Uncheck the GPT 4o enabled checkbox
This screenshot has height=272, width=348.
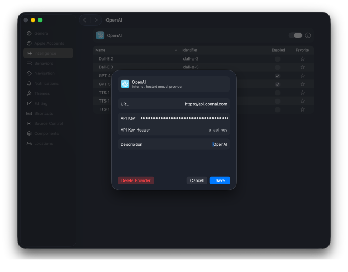point(277,76)
